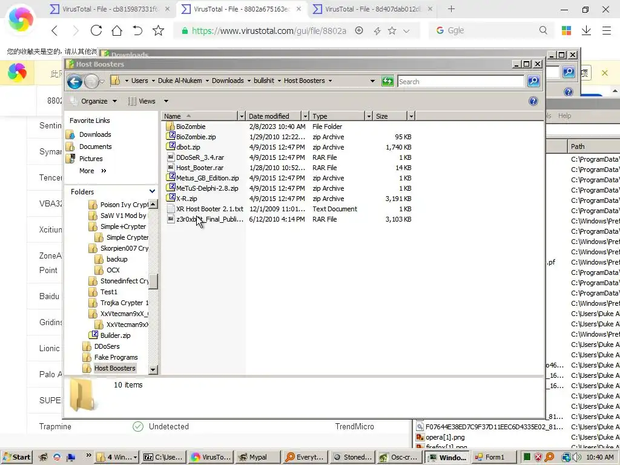Click Duke Al-Nukem breadcrumb segment
The width and height of the screenshot is (620, 465).
click(180, 81)
